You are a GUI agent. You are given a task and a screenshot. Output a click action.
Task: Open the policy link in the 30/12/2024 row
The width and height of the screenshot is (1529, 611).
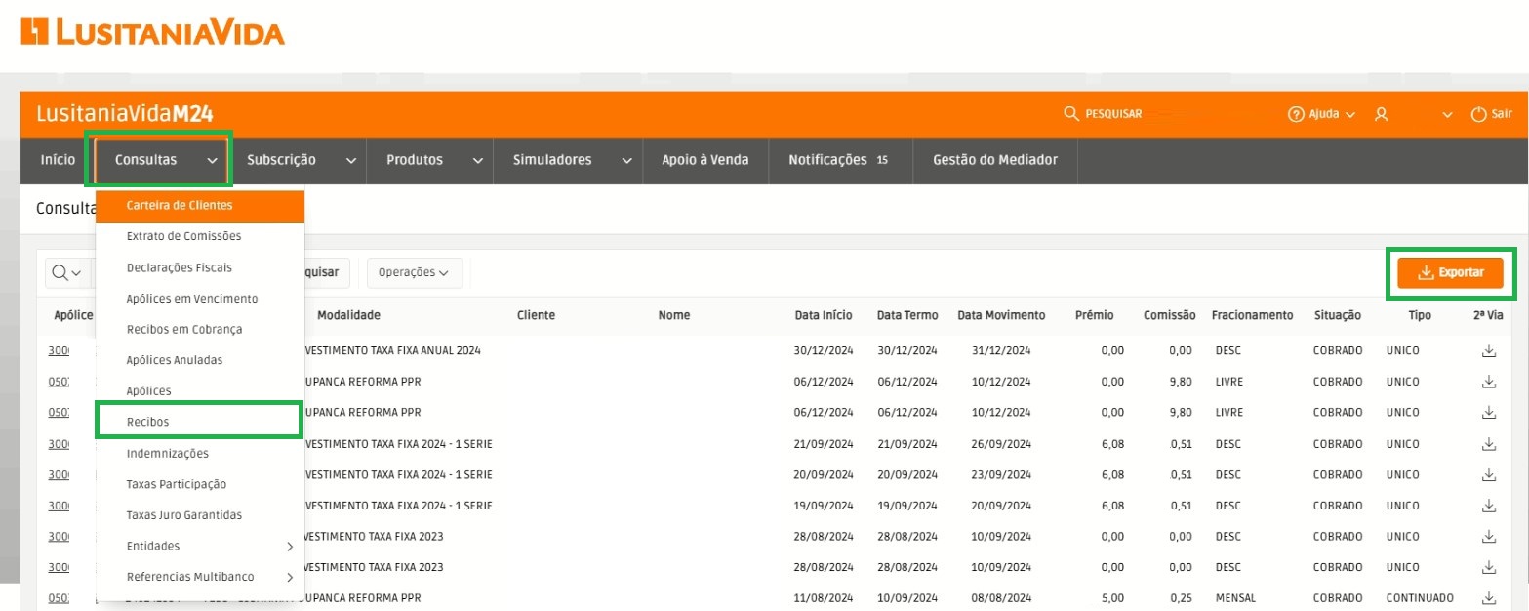59,350
